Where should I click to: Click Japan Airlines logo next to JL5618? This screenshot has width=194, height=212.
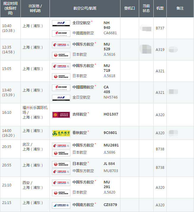point(61,76)
